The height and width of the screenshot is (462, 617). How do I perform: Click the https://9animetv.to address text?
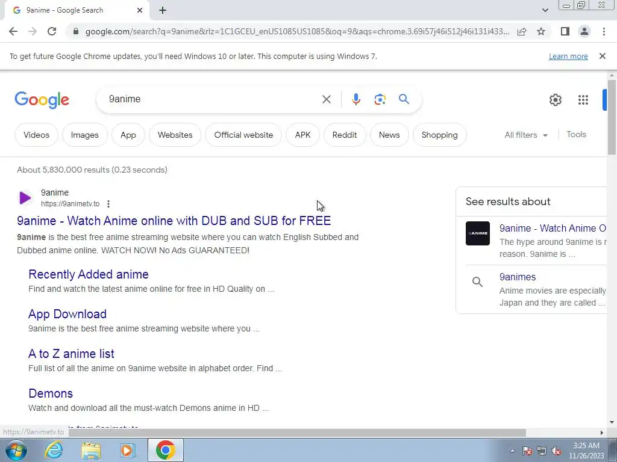click(70, 204)
